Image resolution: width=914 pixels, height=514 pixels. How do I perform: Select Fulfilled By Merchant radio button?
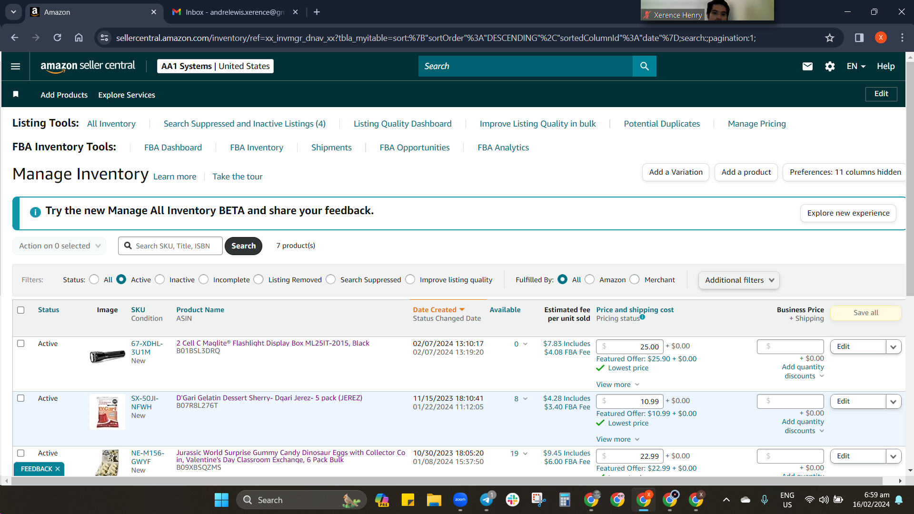tap(635, 279)
